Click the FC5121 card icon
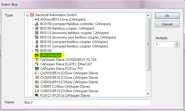 (37, 95)
